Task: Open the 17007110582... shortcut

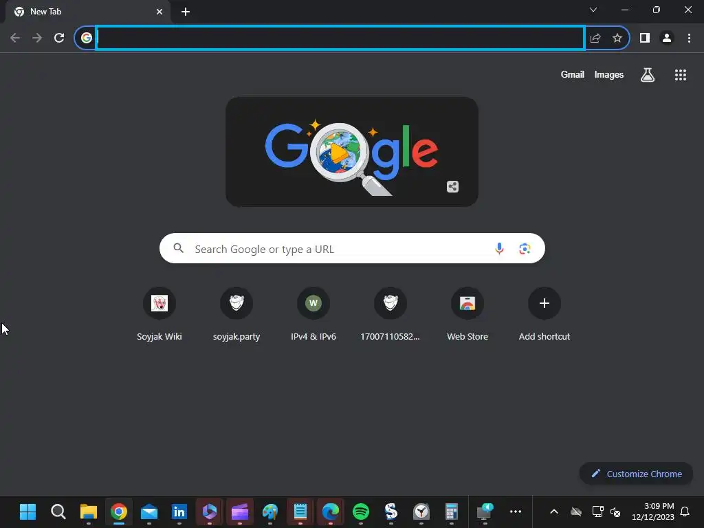Action: coord(390,315)
